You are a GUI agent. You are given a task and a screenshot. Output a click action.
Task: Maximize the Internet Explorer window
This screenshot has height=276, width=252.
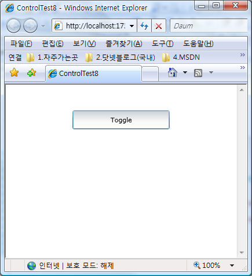tap(216, 6)
